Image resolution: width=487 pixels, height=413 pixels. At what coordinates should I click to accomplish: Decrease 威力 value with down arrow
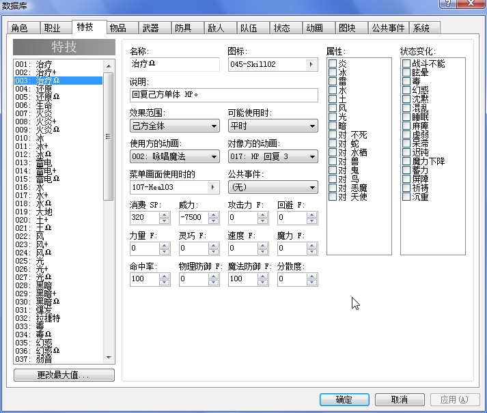213,221
